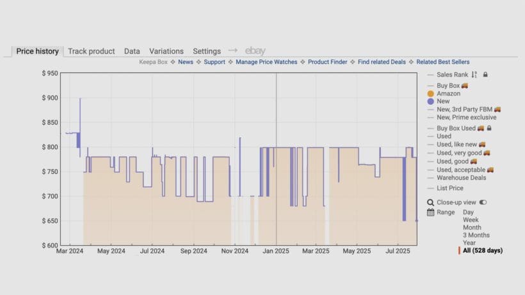Click the Sales Rank sort icon
Screen dimensions: 525x295
pyautogui.click(x=474, y=75)
